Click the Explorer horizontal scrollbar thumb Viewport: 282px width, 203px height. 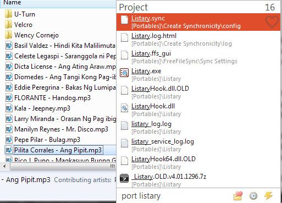[x=63, y=167]
